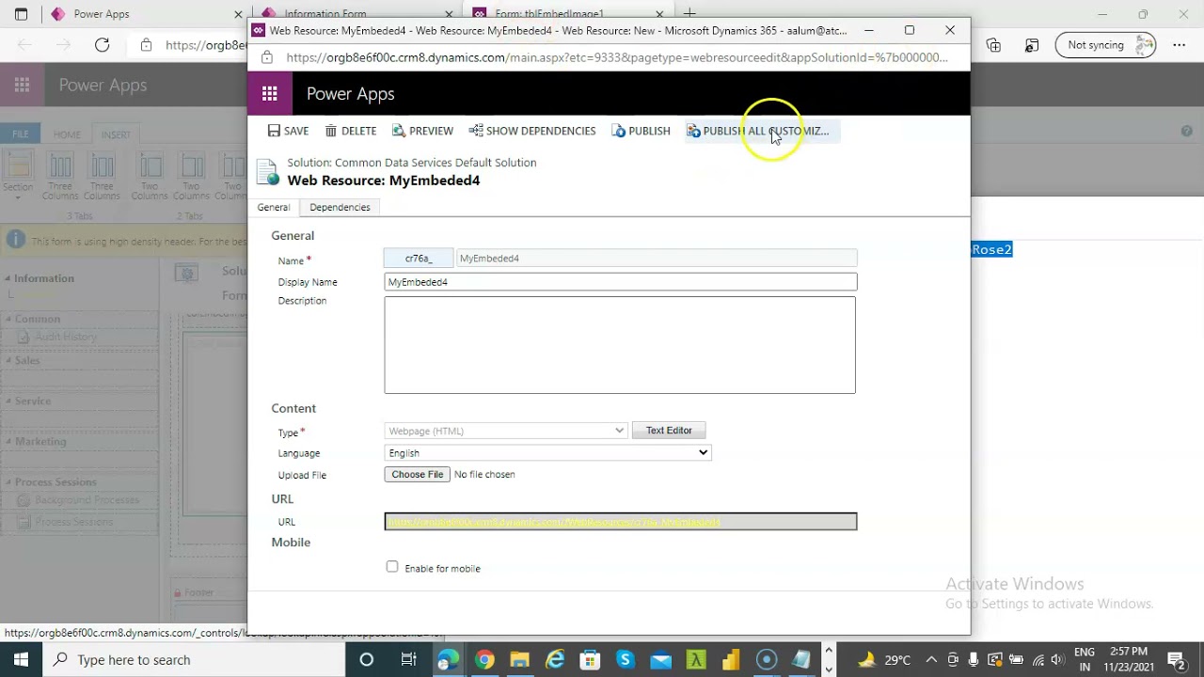Switch to the Dependencies tab
The image size is (1204, 677).
point(340,207)
